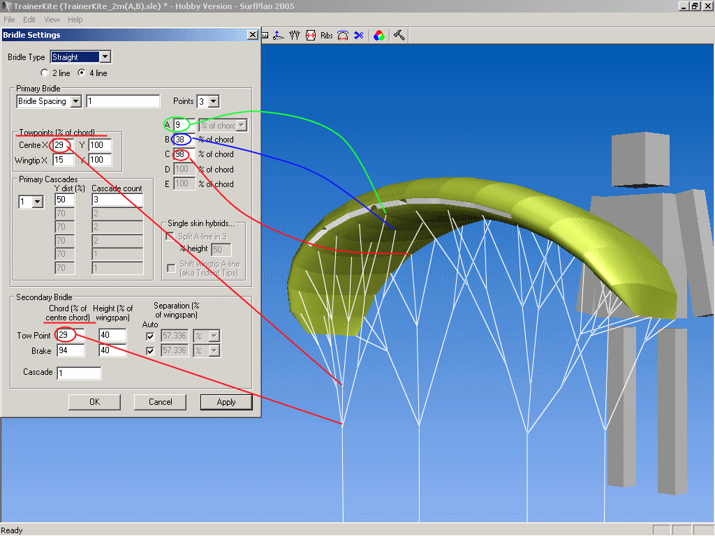Expand the Bridle Type dropdown

105,57
